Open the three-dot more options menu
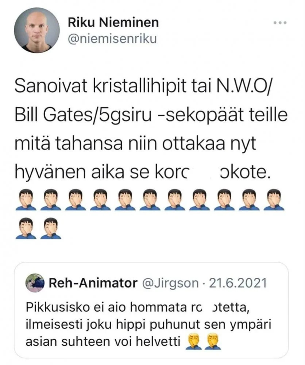 pyautogui.click(x=280, y=23)
